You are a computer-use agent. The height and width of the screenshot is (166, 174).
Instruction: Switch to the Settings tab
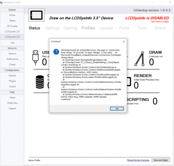point(52,28)
